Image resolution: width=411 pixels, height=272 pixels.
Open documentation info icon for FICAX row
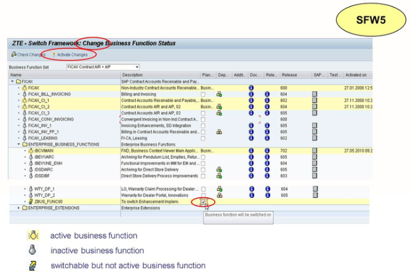(251, 88)
